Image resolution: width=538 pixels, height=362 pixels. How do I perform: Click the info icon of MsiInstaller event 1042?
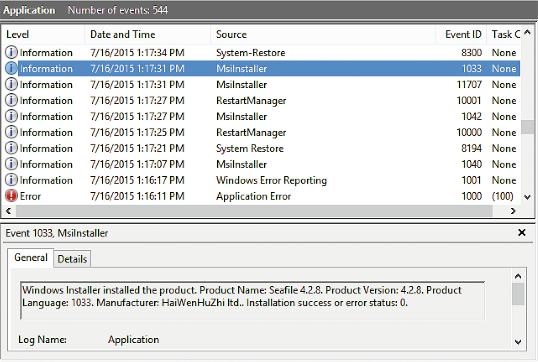pyautogui.click(x=11, y=116)
